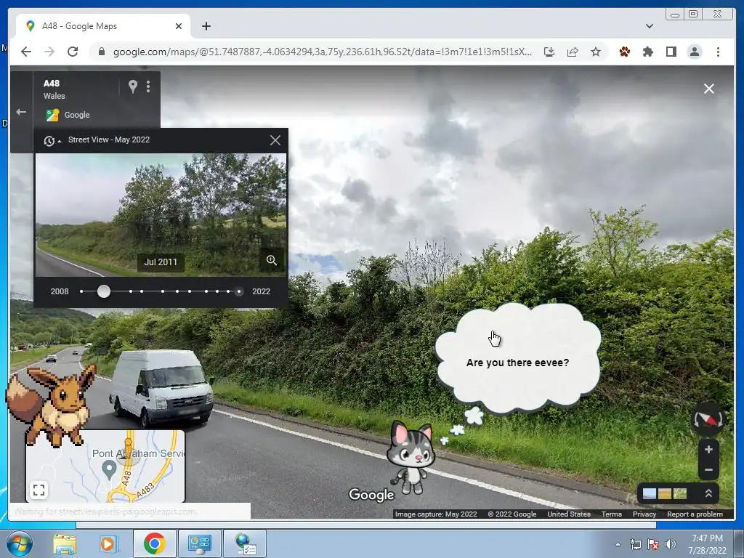The width and height of the screenshot is (744, 558).
Task: Open the Action Center flag icon
Action: (653, 544)
